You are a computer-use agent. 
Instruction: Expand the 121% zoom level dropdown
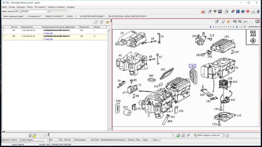(x=250, y=22)
